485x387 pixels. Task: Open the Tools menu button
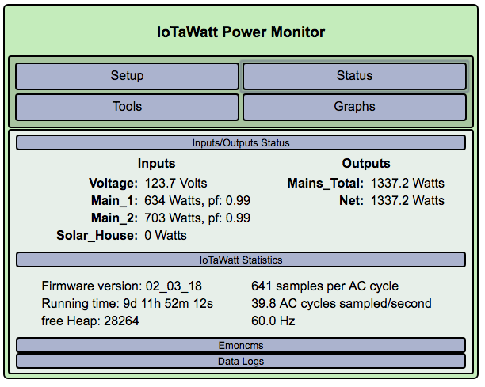pyautogui.click(x=127, y=107)
